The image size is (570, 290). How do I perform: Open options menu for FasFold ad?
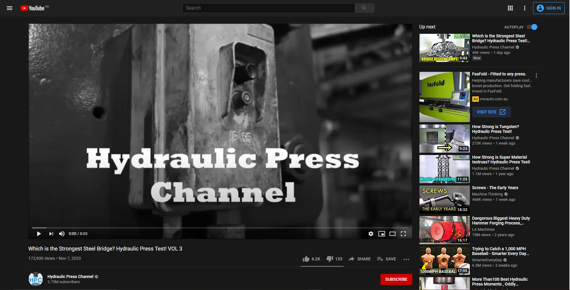536,75
